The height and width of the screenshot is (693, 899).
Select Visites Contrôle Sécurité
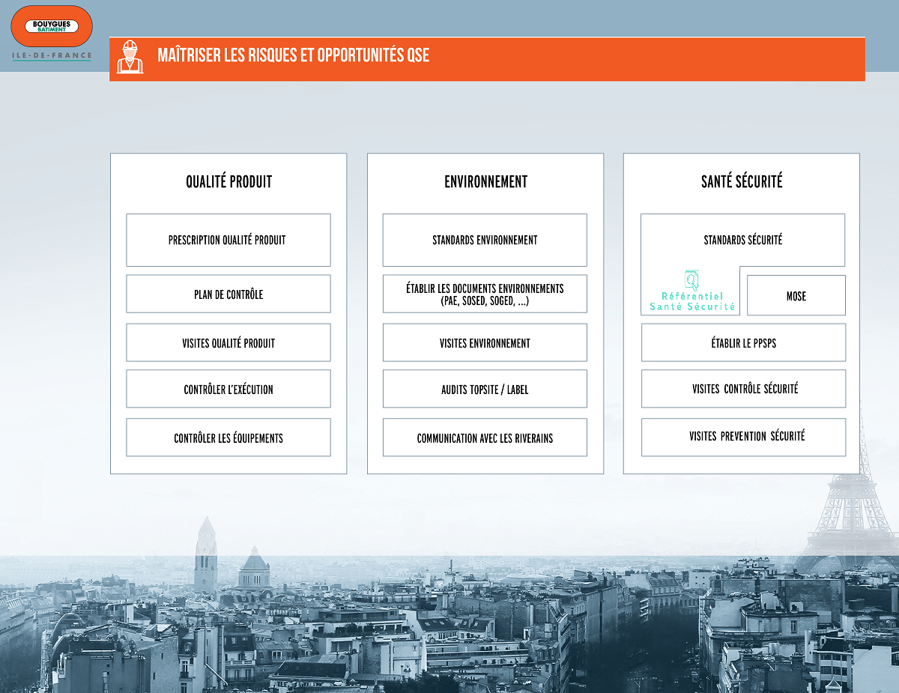pyautogui.click(x=743, y=389)
